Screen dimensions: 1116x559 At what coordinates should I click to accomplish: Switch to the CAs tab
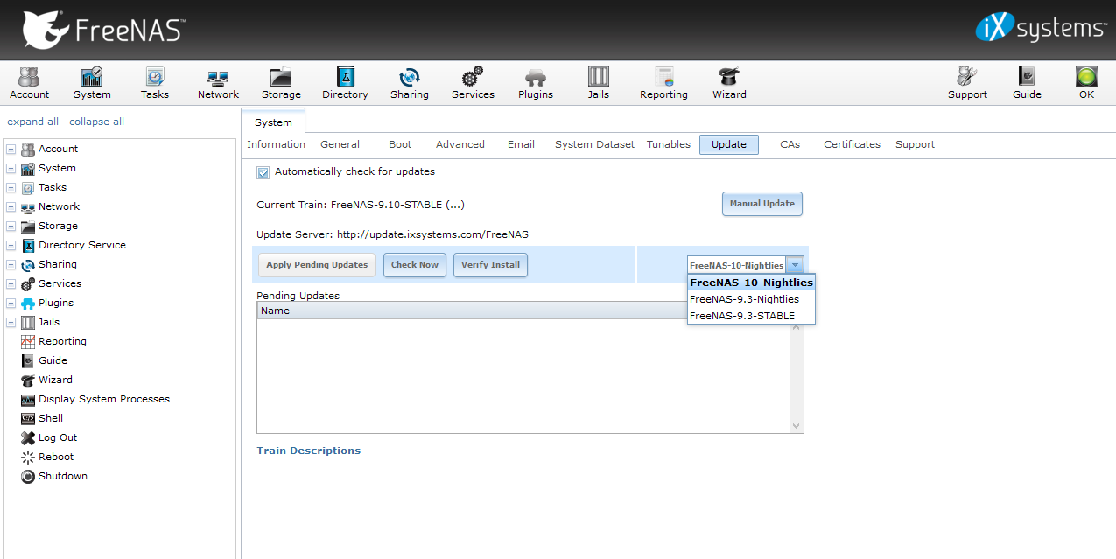tap(790, 144)
